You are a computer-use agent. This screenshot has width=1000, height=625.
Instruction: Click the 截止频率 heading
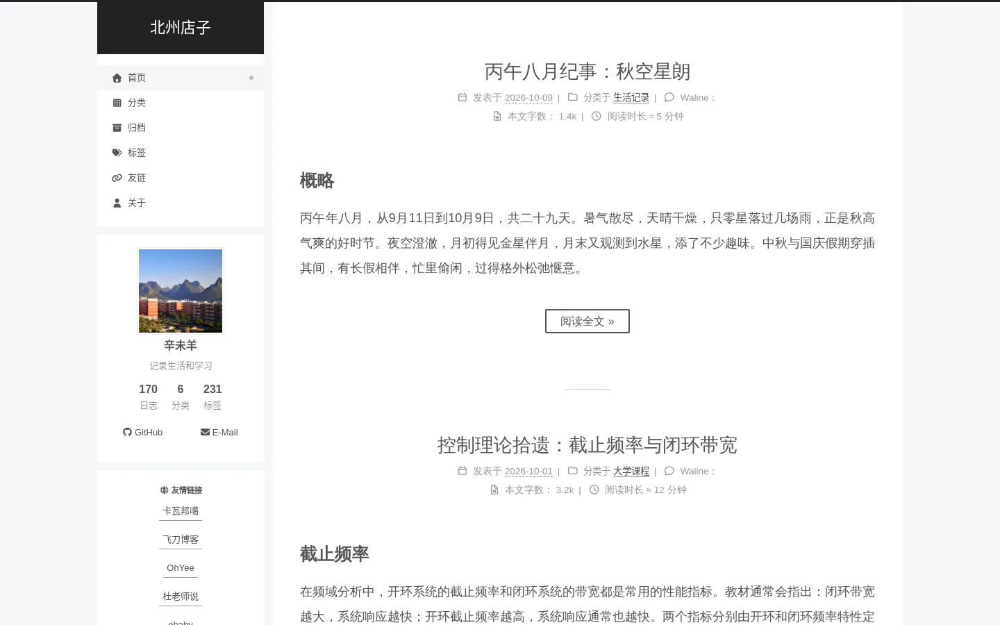pyautogui.click(x=335, y=554)
